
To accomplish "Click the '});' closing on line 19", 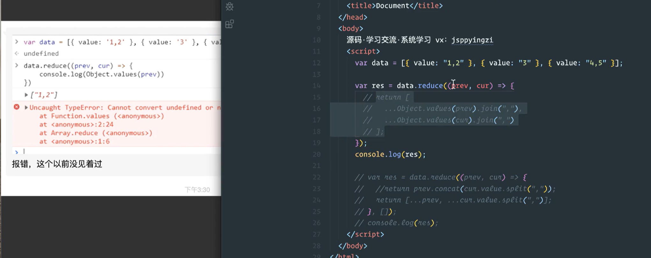I will [361, 143].
